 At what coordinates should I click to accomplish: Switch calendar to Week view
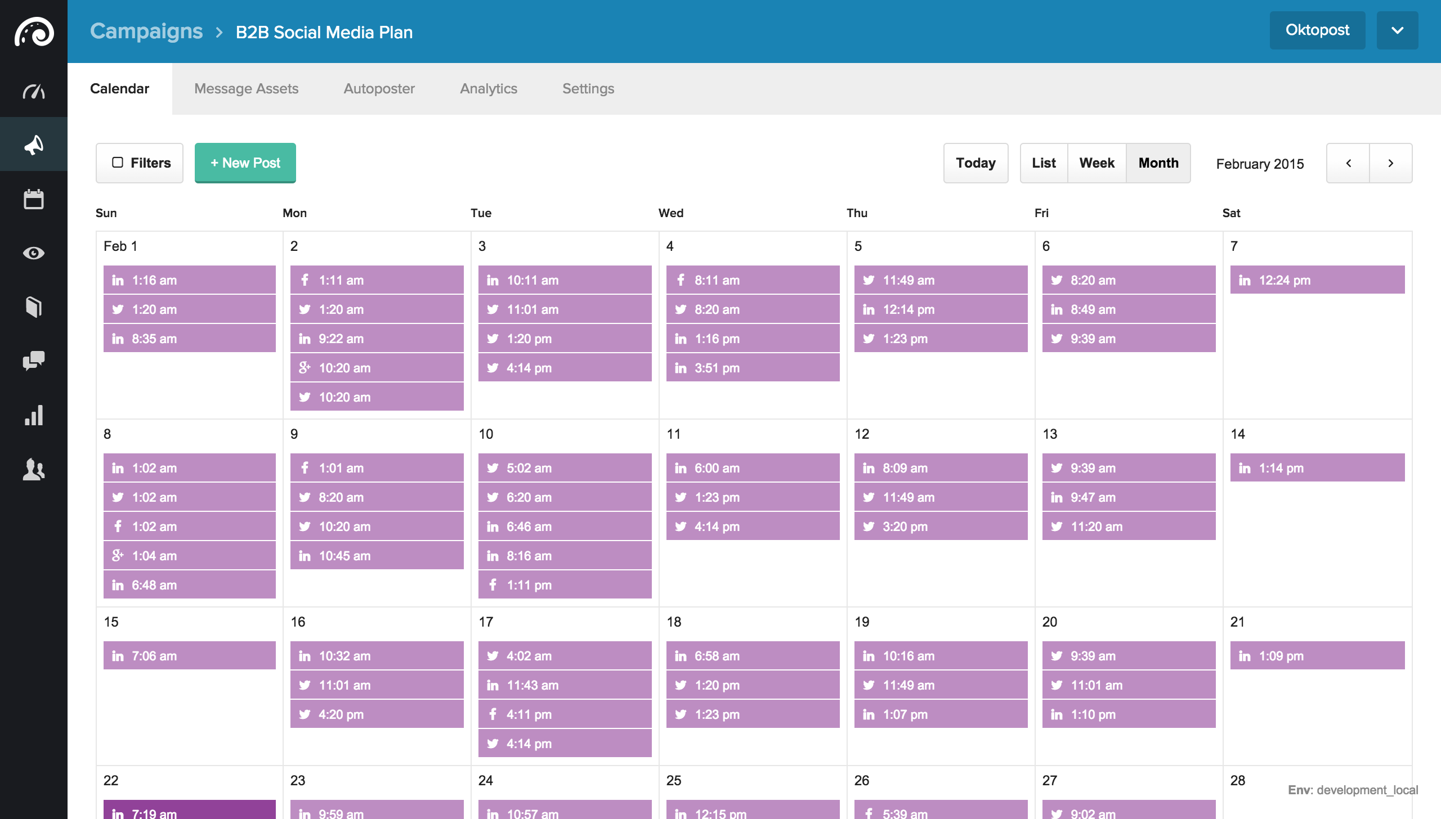tap(1097, 163)
